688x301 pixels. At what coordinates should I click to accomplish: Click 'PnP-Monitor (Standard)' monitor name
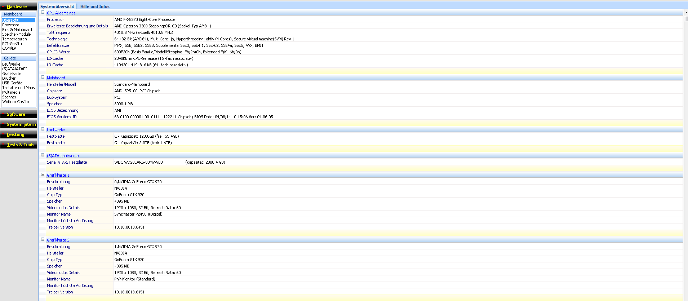tap(135, 279)
